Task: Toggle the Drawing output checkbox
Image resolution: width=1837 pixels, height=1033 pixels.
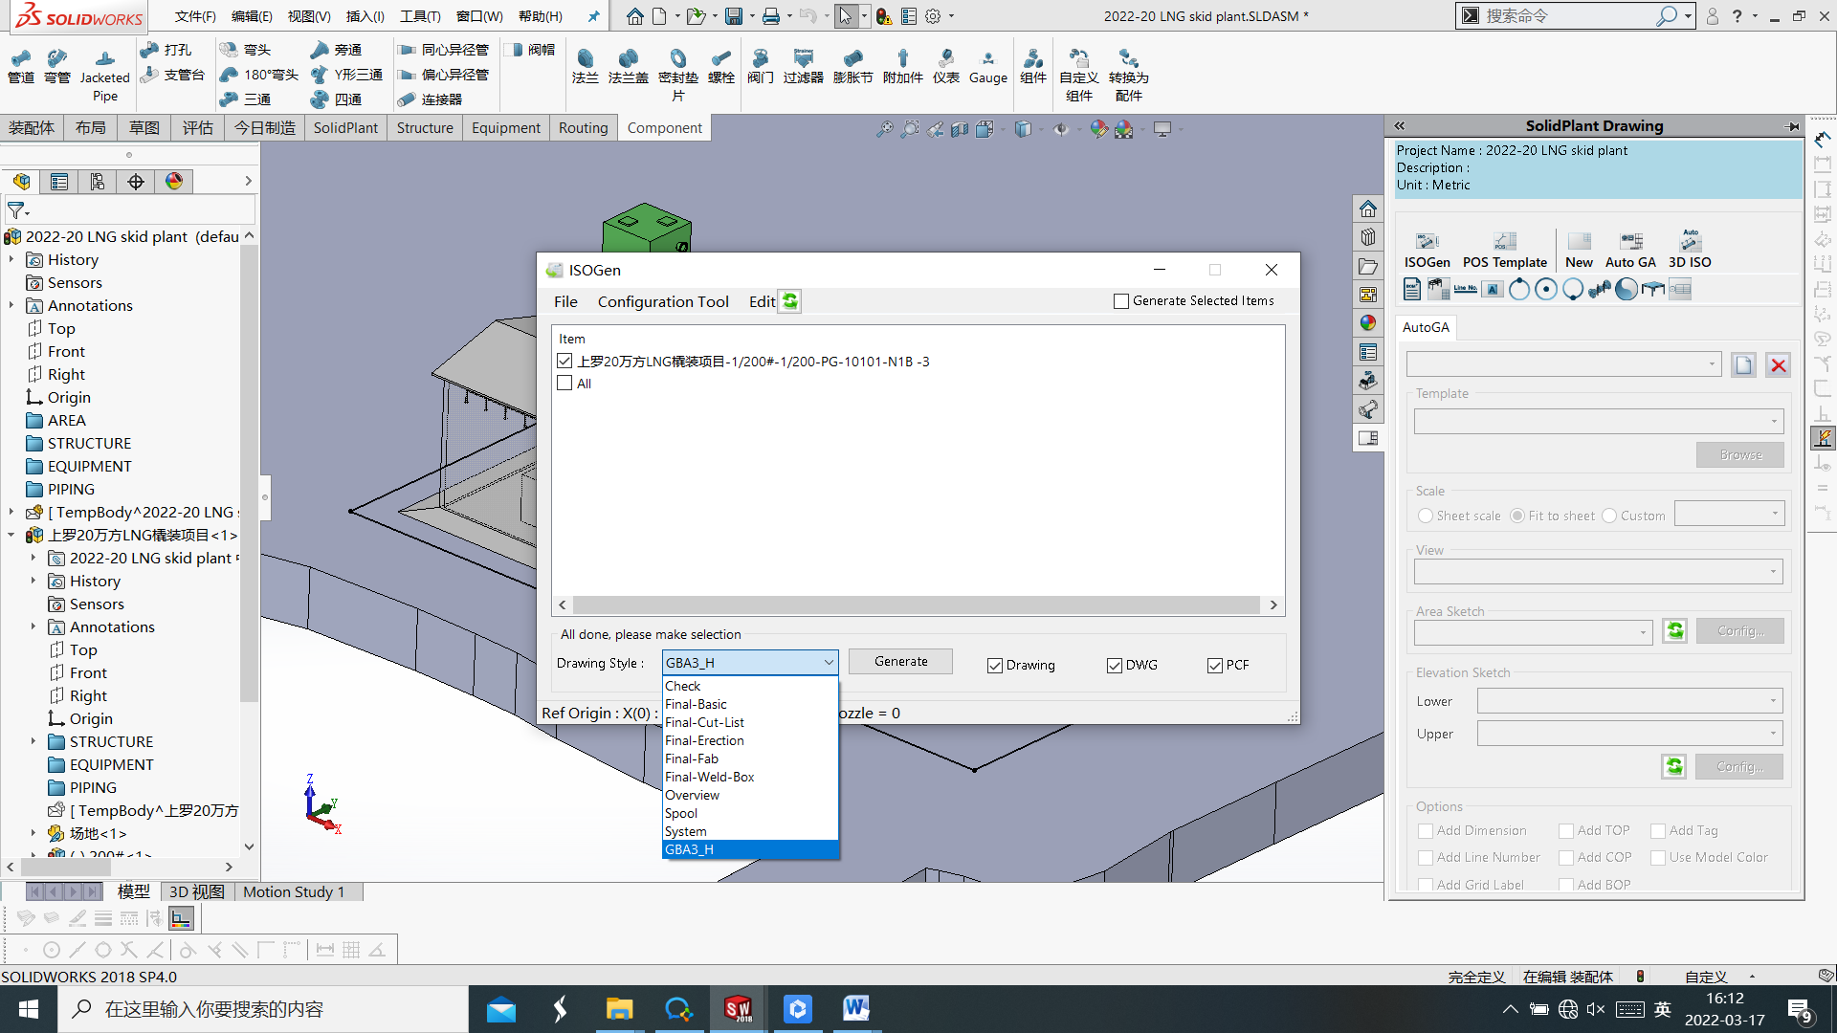Action: click(995, 665)
